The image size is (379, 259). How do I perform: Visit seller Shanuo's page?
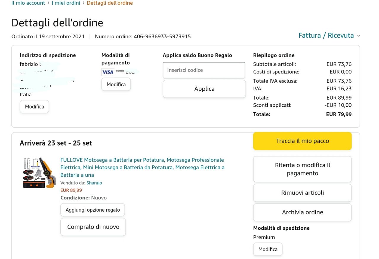coord(94,183)
